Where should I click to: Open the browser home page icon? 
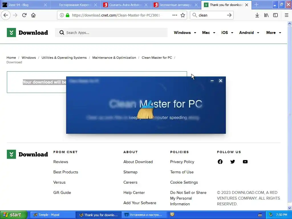(33, 15)
